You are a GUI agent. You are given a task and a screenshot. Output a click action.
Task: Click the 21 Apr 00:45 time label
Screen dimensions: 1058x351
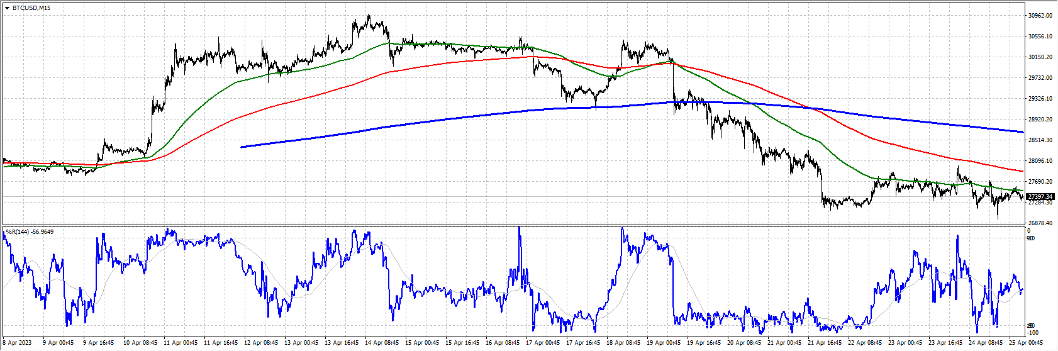click(x=785, y=343)
